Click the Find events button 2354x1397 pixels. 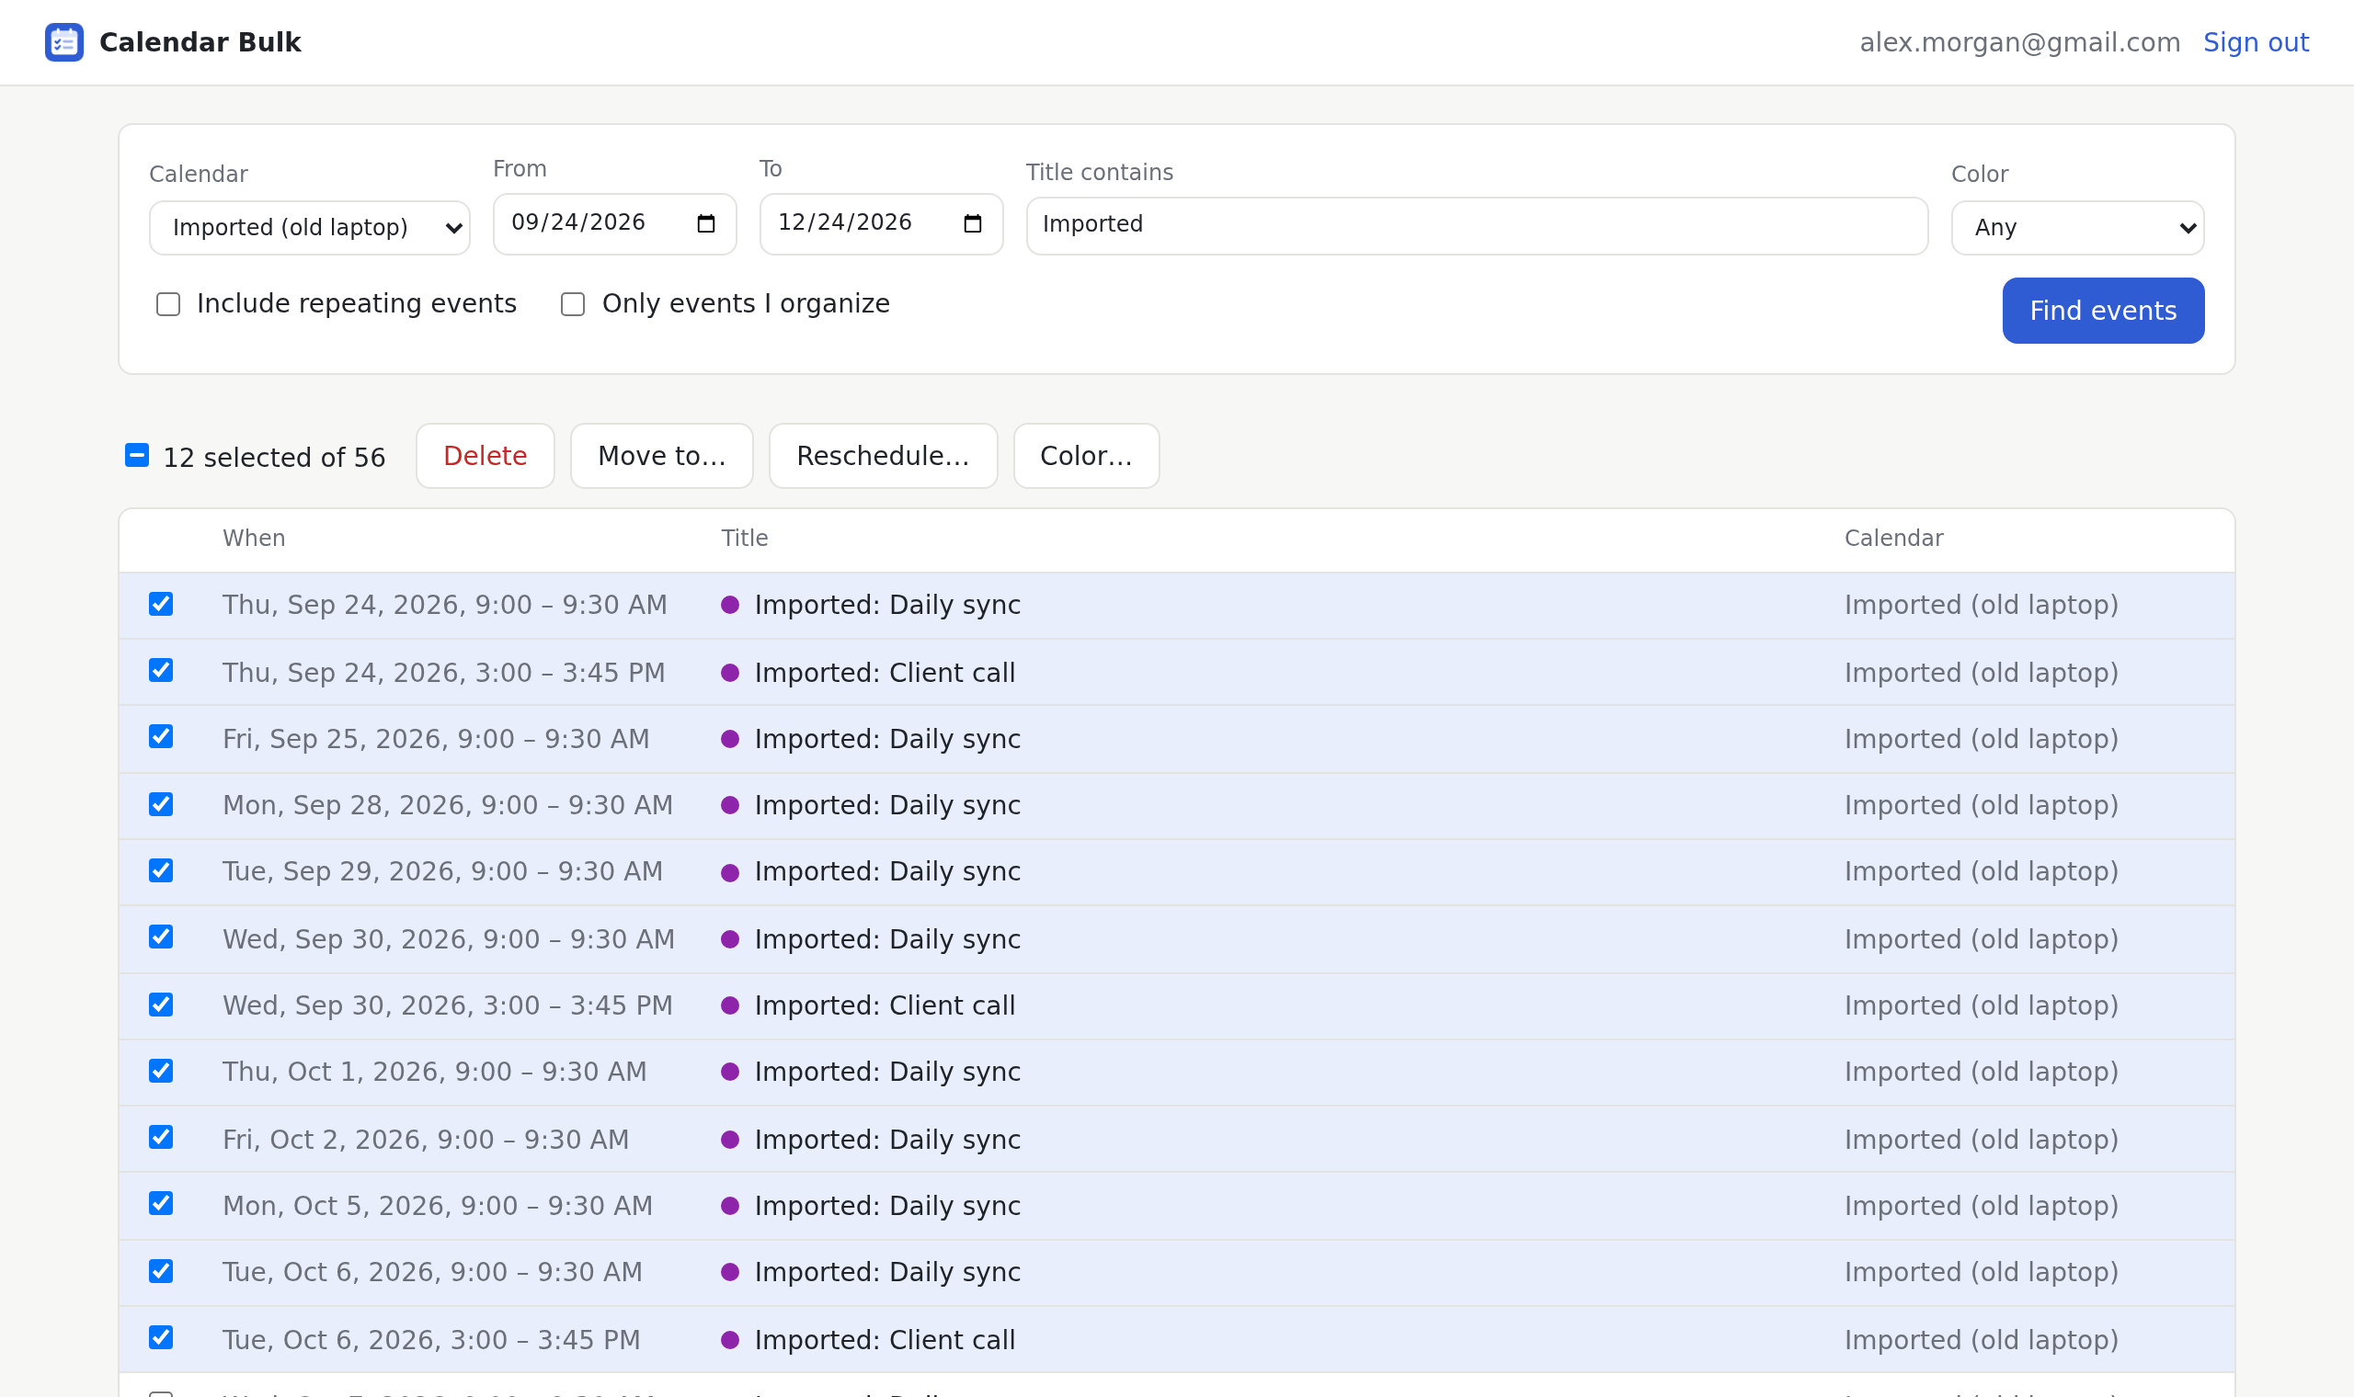2103,311
